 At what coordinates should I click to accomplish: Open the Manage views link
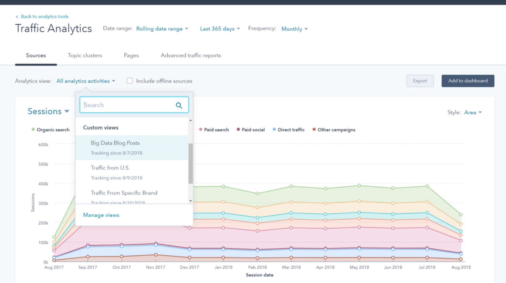[x=101, y=215]
